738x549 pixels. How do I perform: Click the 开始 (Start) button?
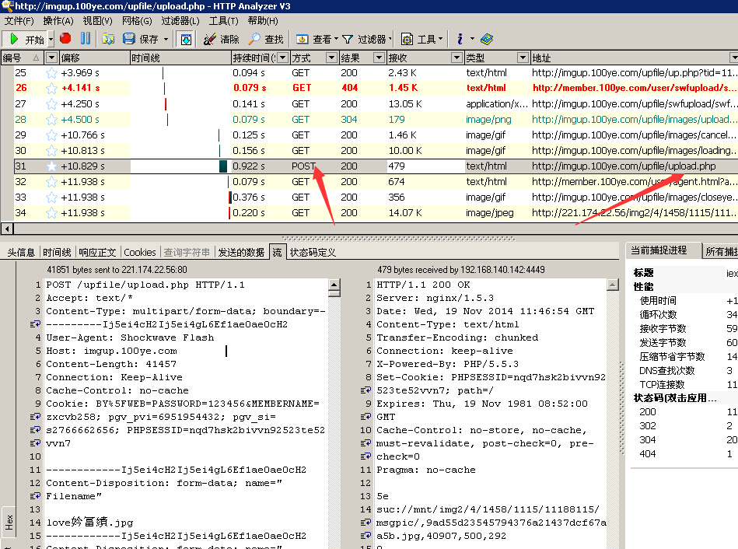[x=26, y=39]
